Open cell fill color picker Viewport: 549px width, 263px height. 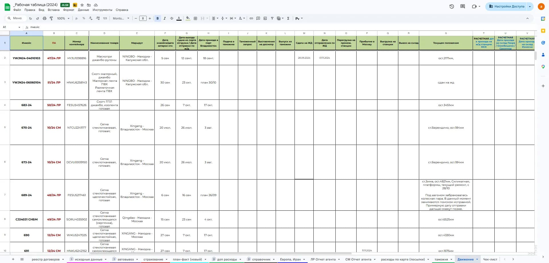point(188,18)
